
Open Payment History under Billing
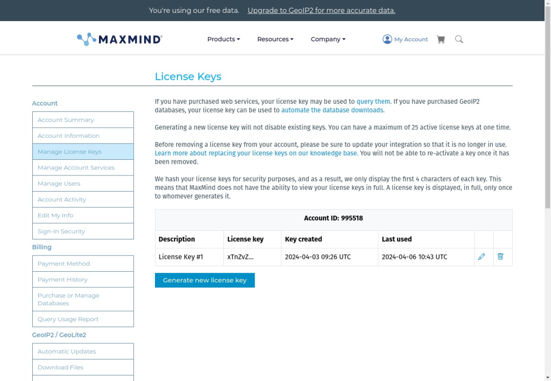[83, 279]
